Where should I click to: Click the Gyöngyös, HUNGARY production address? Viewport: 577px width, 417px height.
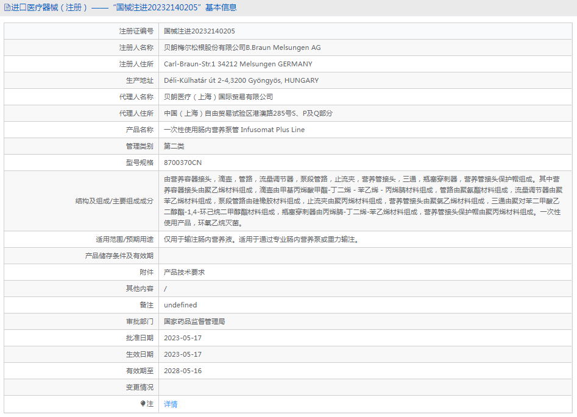[241, 80]
